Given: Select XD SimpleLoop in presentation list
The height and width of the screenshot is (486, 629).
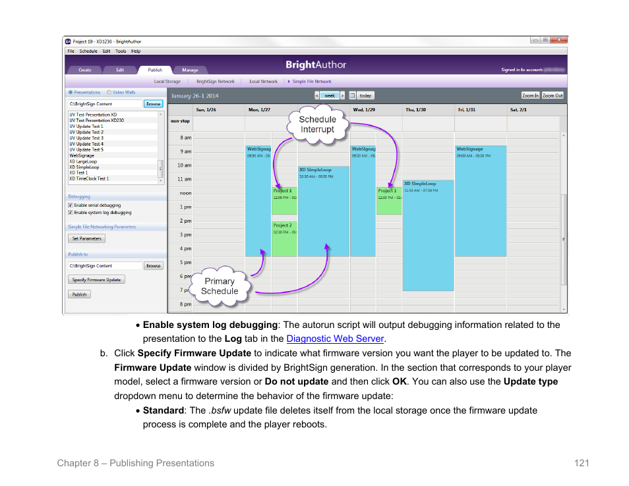Looking at the screenshot, I should point(113,167).
